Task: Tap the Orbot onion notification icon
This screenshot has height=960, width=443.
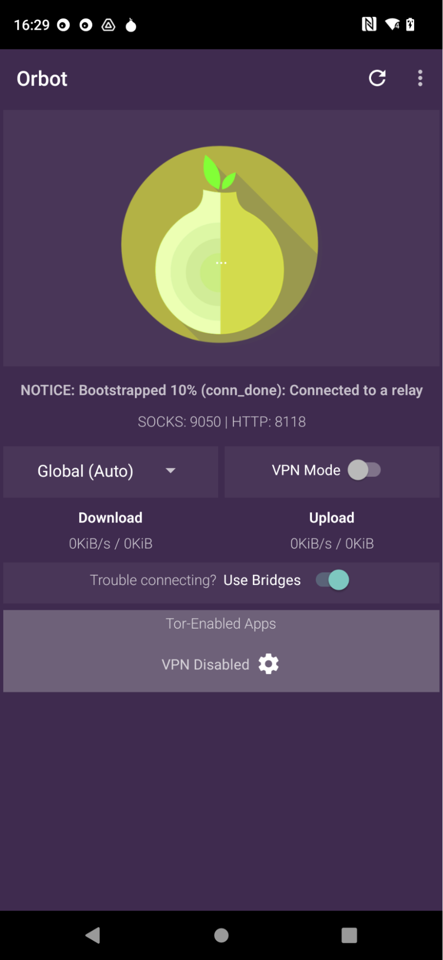Action: pyautogui.click(x=131, y=25)
